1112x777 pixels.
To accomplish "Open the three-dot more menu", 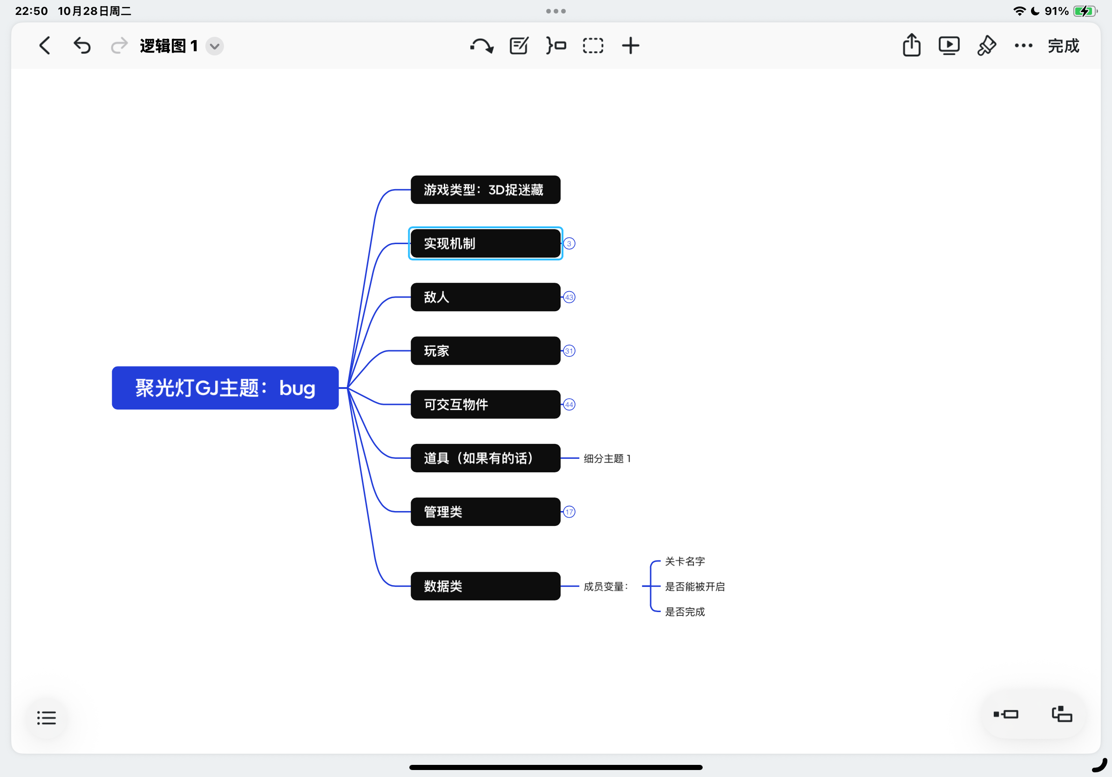I will coord(1024,46).
